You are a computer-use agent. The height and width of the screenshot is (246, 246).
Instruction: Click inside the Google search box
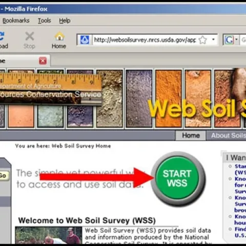click(x=243, y=40)
